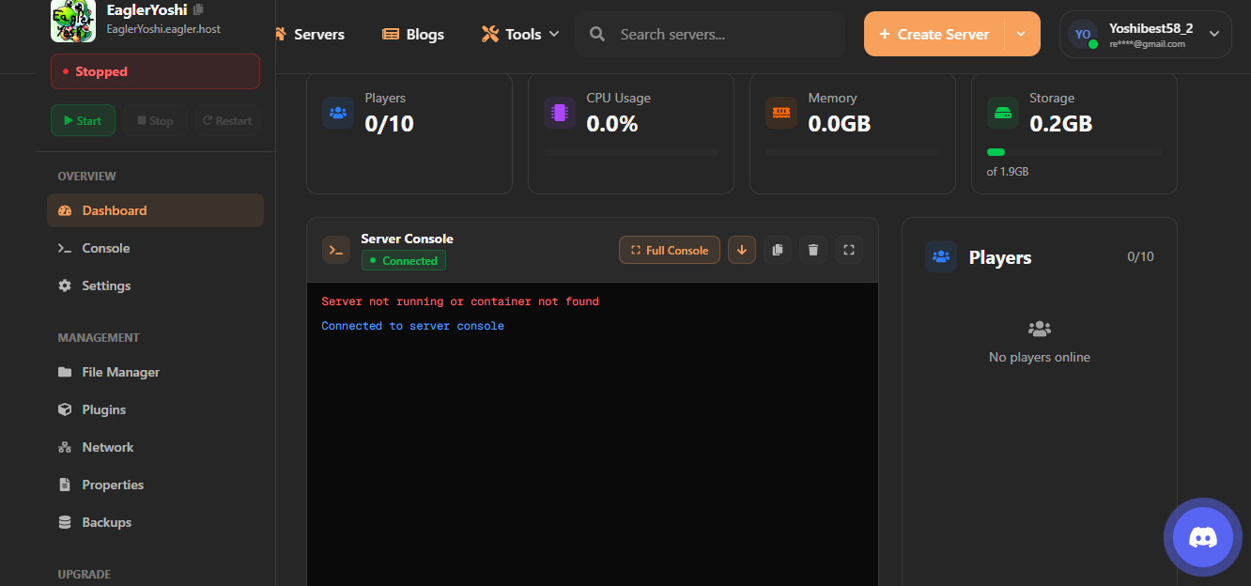Open the Create Server dropdown arrow

1022,34
